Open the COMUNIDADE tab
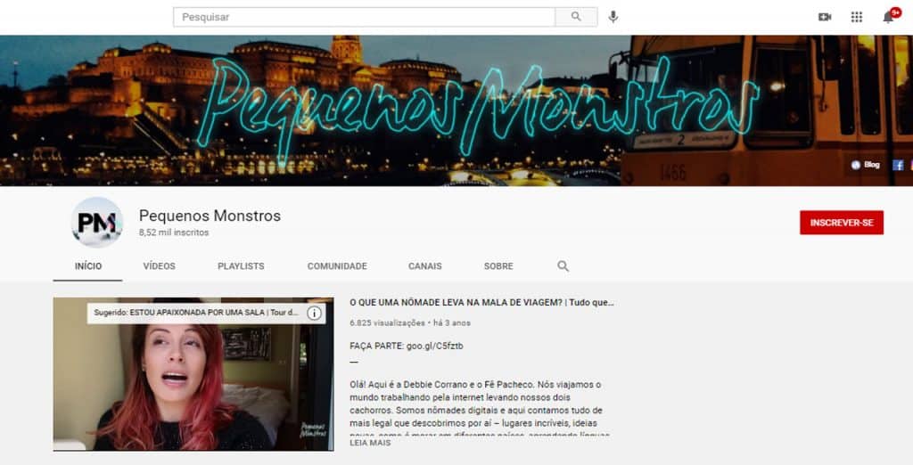This screenshot has width=913, height=465. pyautogui.click(x=337, y=266)
